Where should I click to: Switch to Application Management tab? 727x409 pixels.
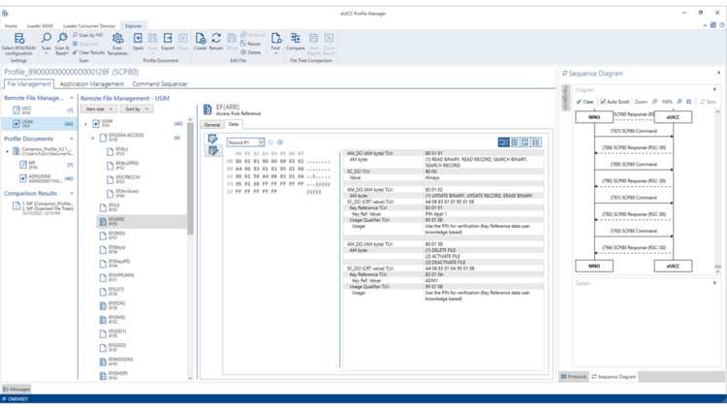(x=92, y=84)
